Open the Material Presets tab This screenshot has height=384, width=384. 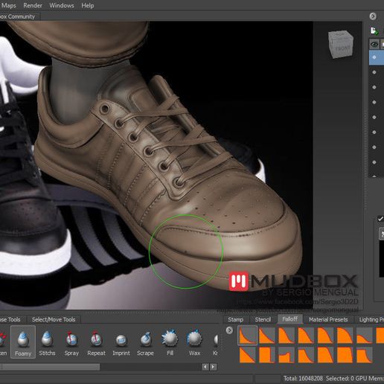pyautogui.click(x=328, y=319)
